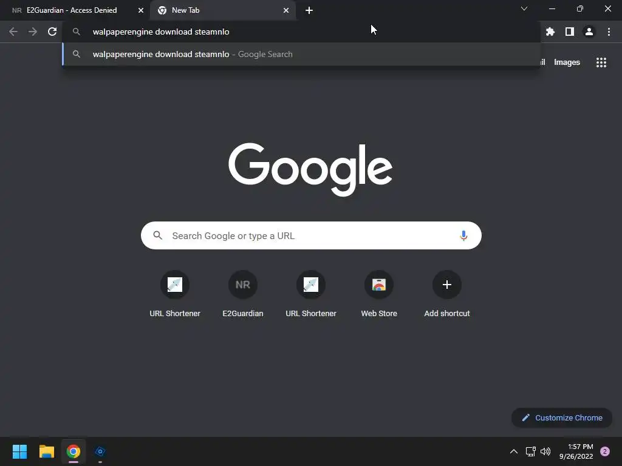This screenshot has height=466, width=622.
Task: Reload the page with the refresh icon
Action: coord(52,32)
